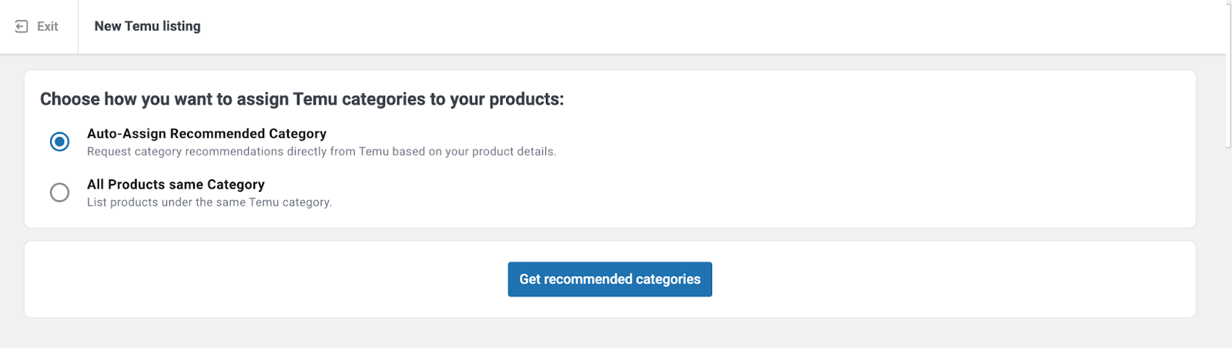Select the Auto-Assign Recommended Category radio button

pos(59,142)
